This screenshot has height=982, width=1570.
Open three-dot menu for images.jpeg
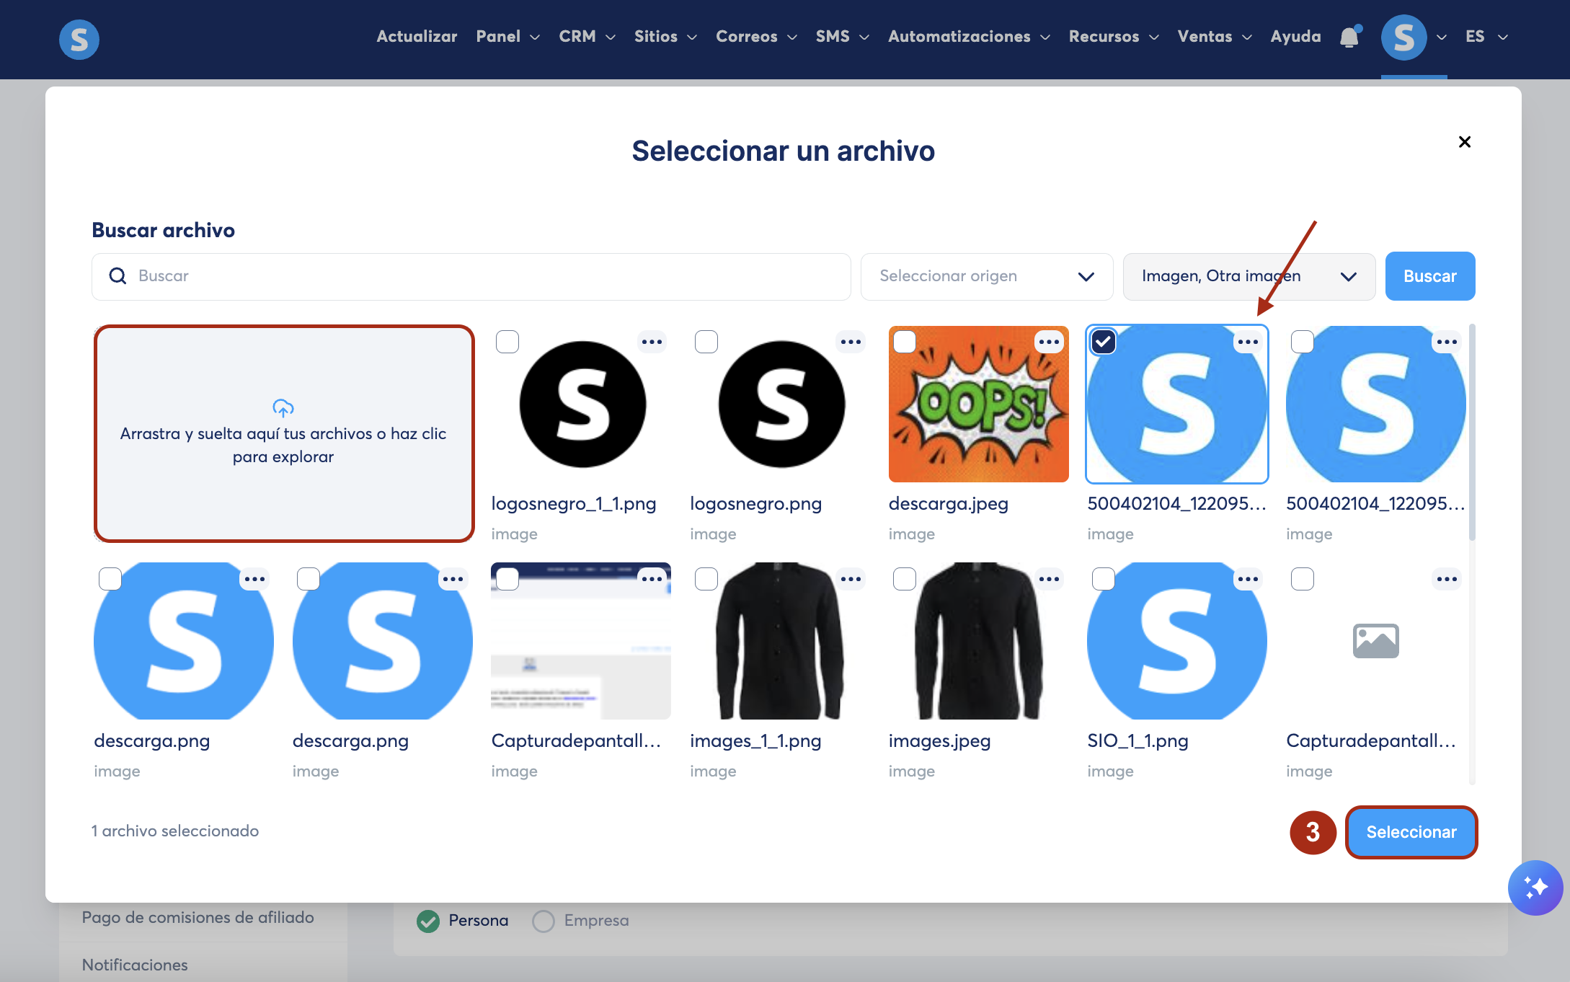(1049, 579)
